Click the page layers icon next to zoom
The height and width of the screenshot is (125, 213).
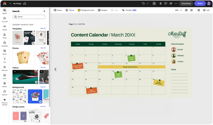click(x=186, y=10)
